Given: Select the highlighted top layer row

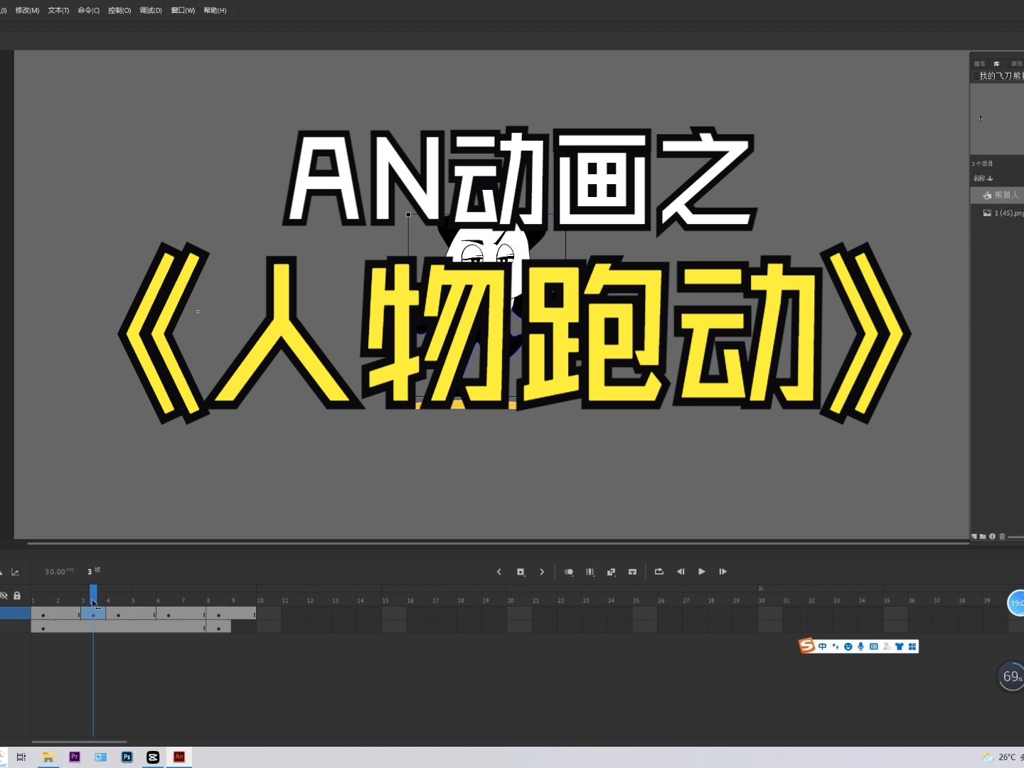Looking at the screenshot, I should pyautogui.click(x=15, y=613).
